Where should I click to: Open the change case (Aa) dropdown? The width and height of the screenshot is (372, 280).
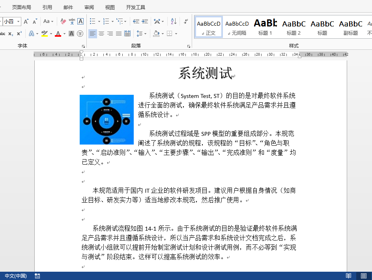coord(48,22)
